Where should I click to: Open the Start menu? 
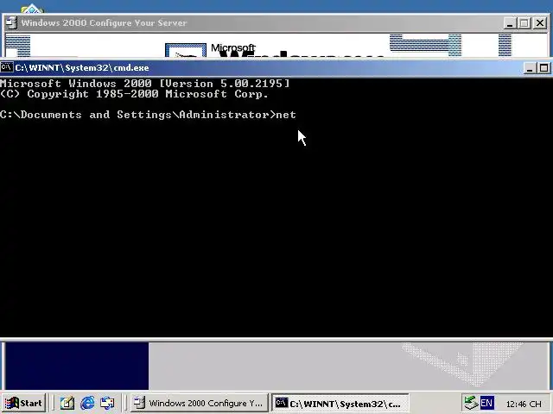pos(23,403)
